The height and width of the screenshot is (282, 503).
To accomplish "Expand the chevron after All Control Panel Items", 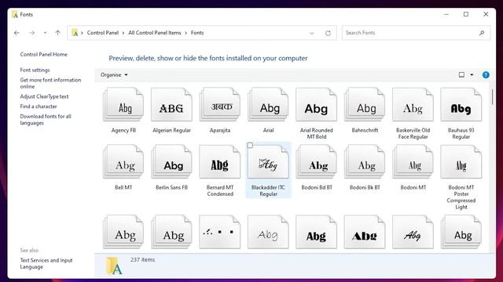I will click(185, 33).
